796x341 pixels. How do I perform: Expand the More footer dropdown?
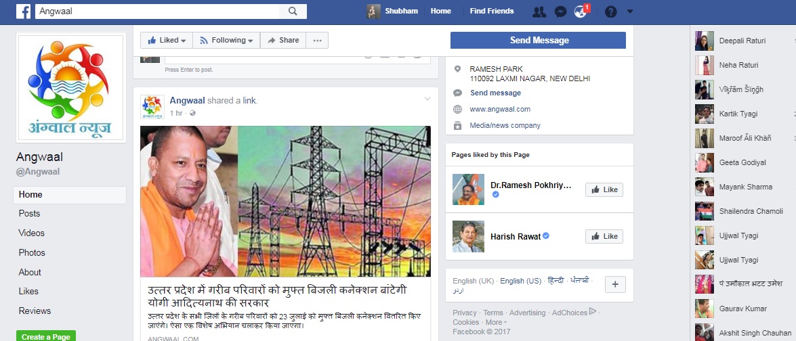(x=496, y=322)
